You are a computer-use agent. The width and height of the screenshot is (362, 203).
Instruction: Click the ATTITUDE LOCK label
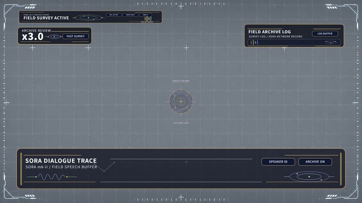[x=181, y=123]
